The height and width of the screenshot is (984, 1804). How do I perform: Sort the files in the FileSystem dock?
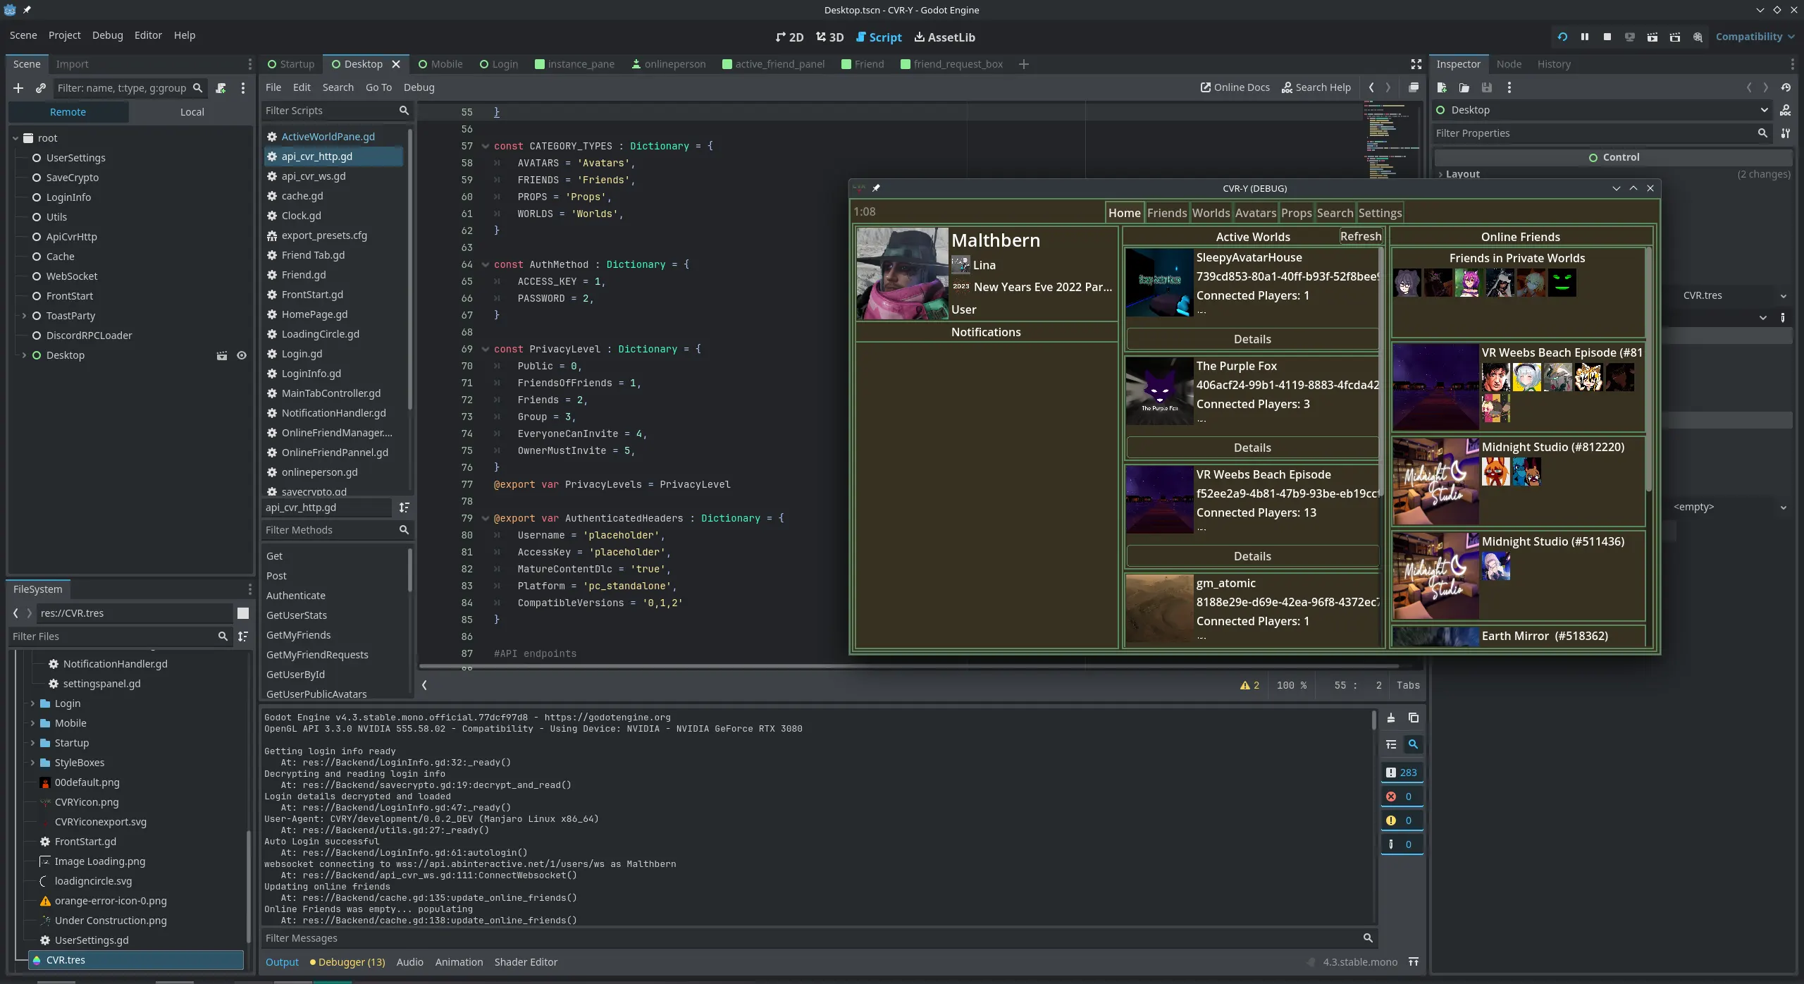tap(243, 636)
